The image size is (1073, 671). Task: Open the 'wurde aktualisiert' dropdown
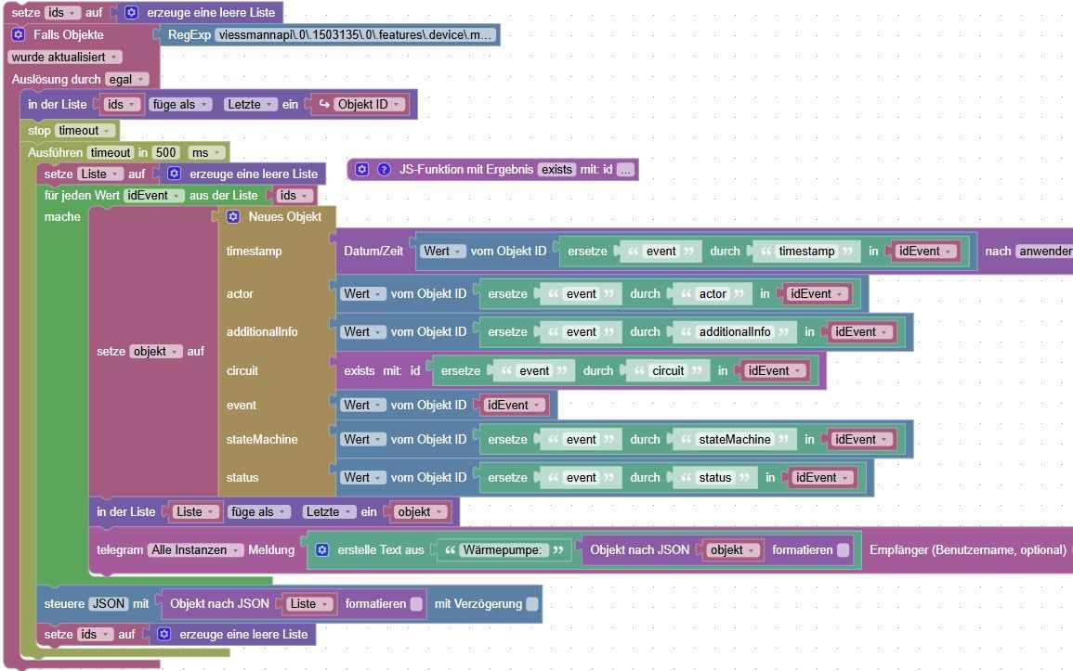click(64, 57)
